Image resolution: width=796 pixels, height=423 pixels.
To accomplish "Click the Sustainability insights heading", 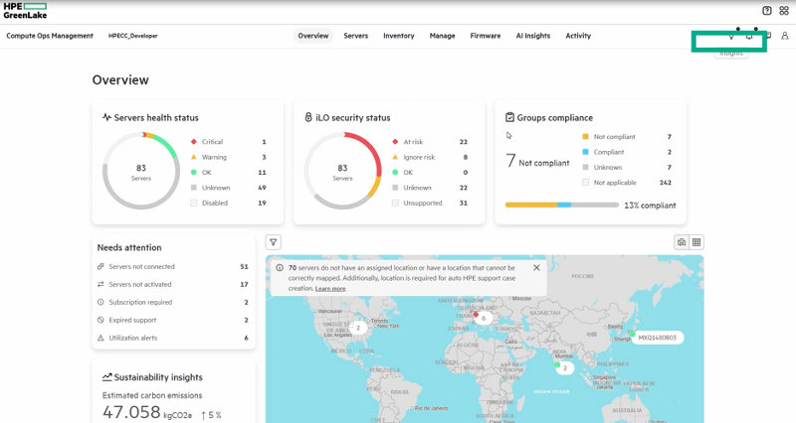I will pos(158,377).
